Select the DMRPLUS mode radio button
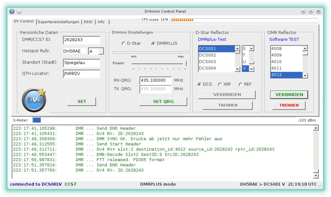 pos(153,44)
